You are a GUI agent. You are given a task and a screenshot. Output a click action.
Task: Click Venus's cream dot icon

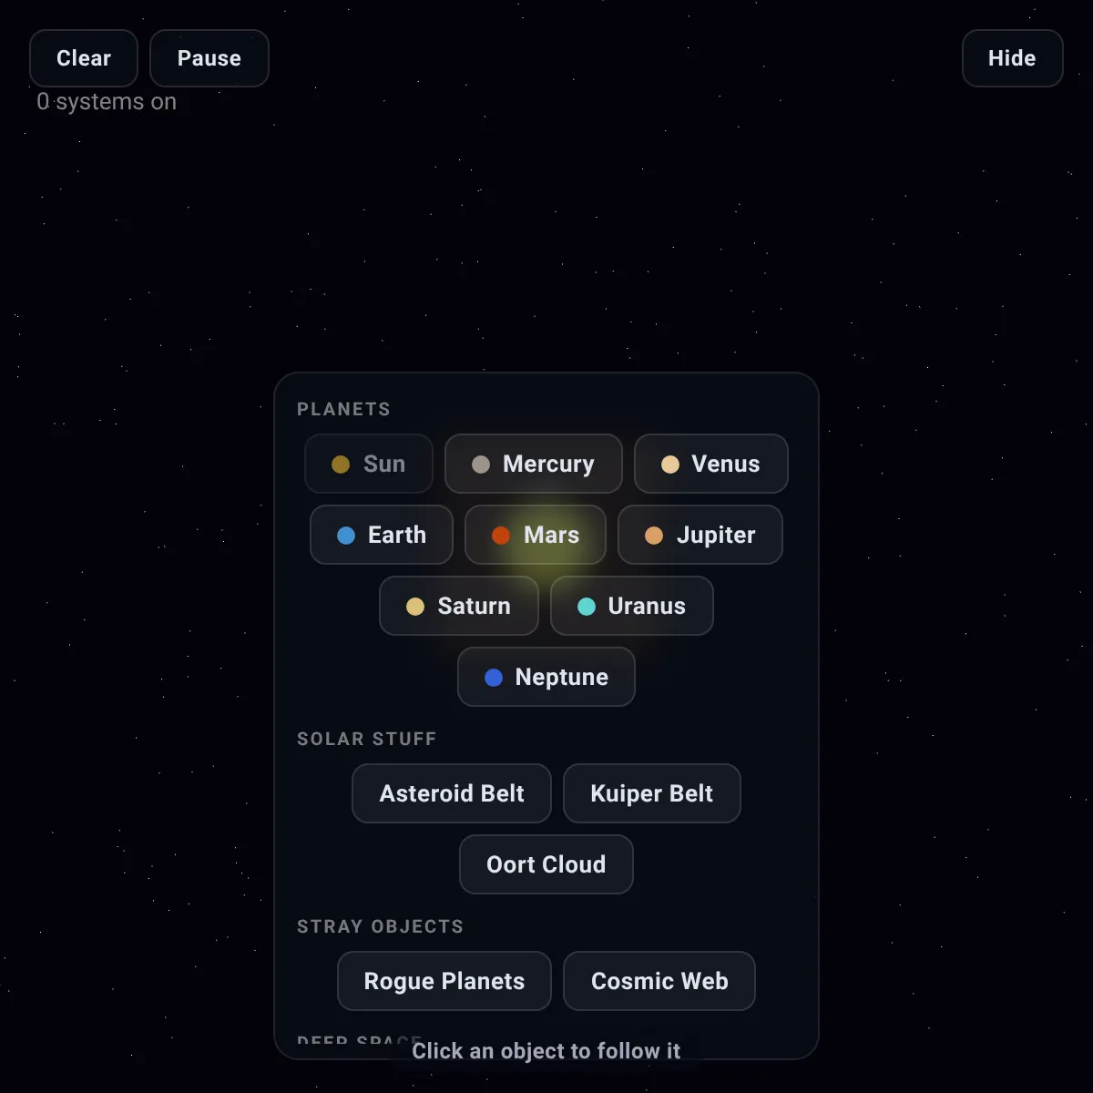[x=670, y=465]
